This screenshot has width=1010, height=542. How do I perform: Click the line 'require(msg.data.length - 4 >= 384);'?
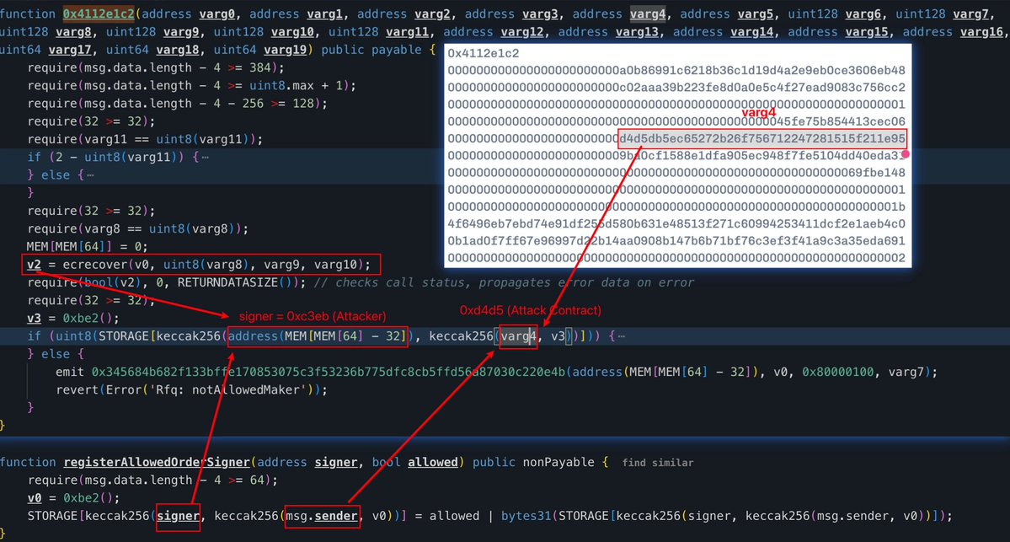[x=155, y=67]
